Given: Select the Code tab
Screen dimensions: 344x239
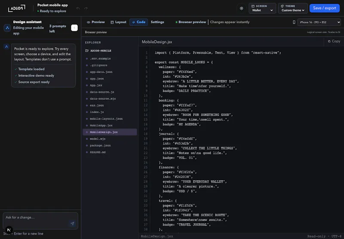Looking at the screenshot, I should 138,22.
